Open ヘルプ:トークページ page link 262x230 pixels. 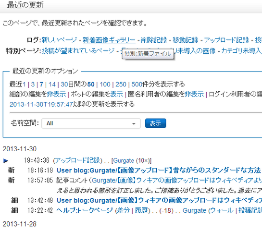85,210
